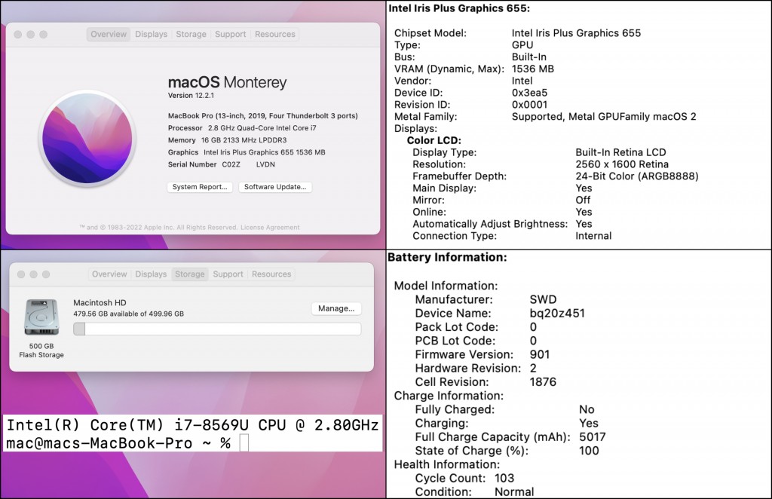This screenshot has height=499, width=772.
Task: Click 'Intel Iris Plus Graphics 655:' heading
Action: point(459,8)
